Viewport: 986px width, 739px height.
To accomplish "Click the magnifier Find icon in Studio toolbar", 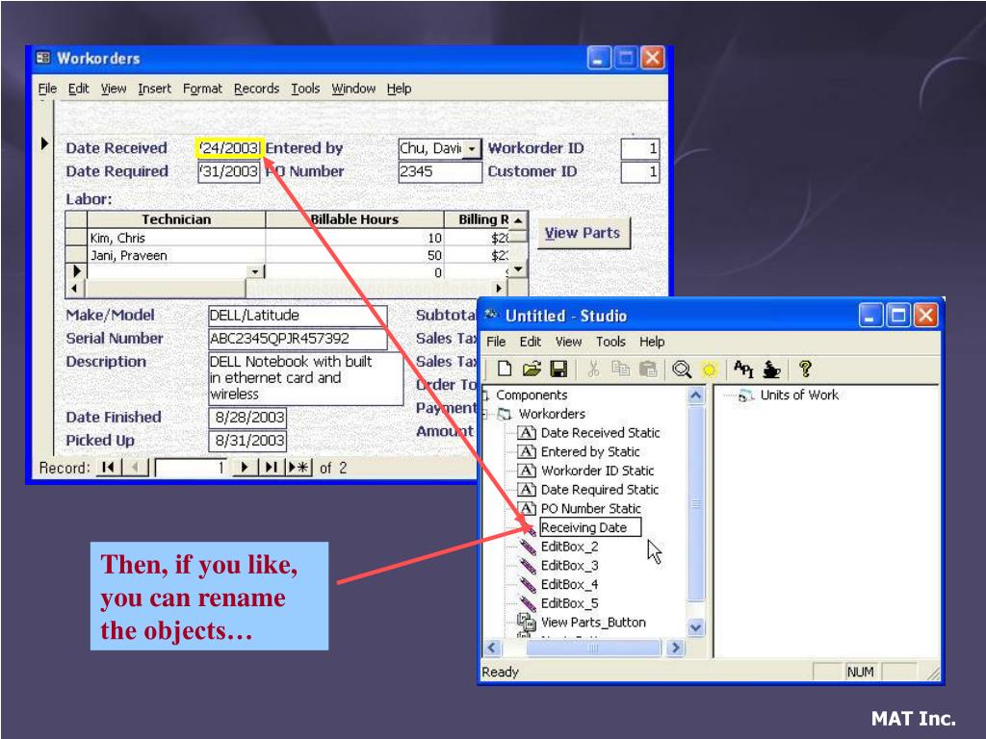I will (x=682, y=369).
